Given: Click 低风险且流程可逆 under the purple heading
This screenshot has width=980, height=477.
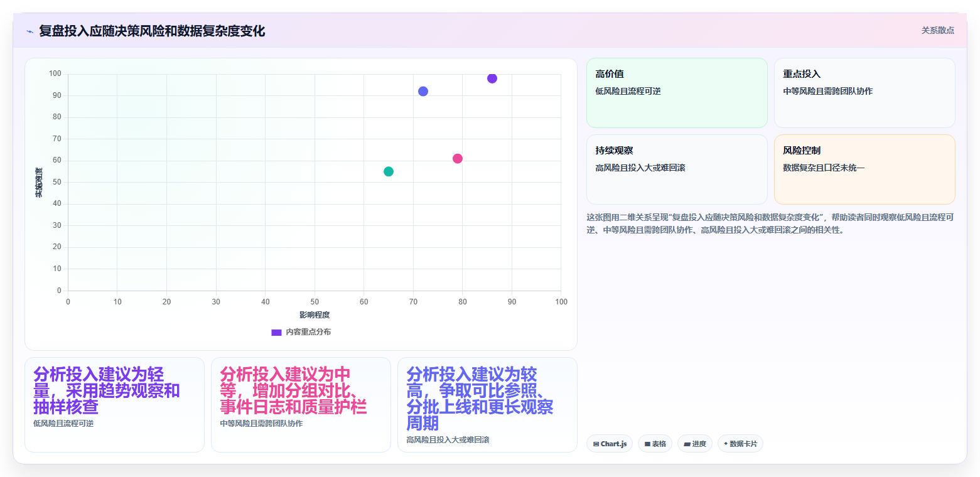Looking at the screenshot, I should (x=63, y=424).
